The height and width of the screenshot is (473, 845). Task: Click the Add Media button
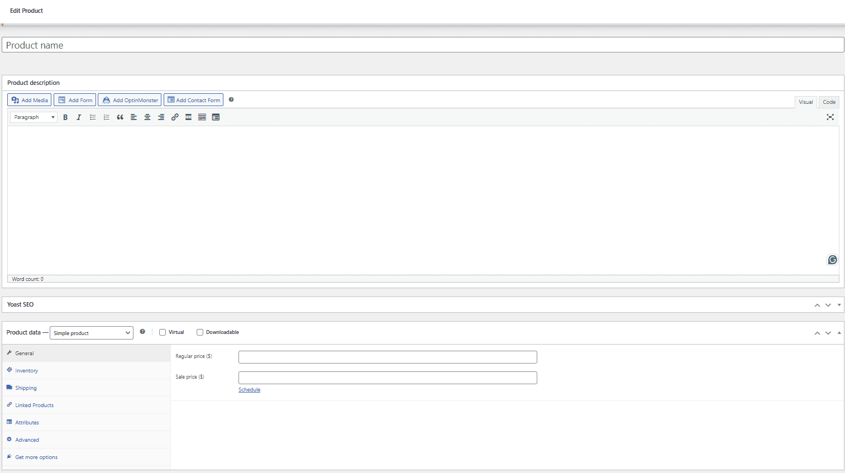(29, 99)
